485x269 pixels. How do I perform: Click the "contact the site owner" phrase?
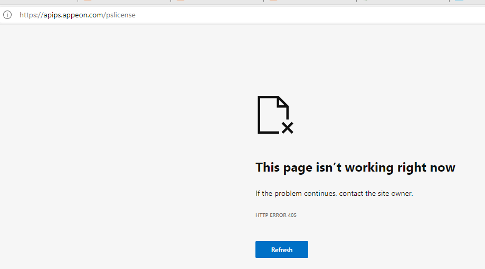(376, 193)
